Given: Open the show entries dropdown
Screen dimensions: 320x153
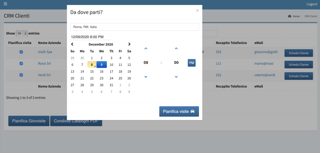Looking at the screenshot, I should point(22,33).
